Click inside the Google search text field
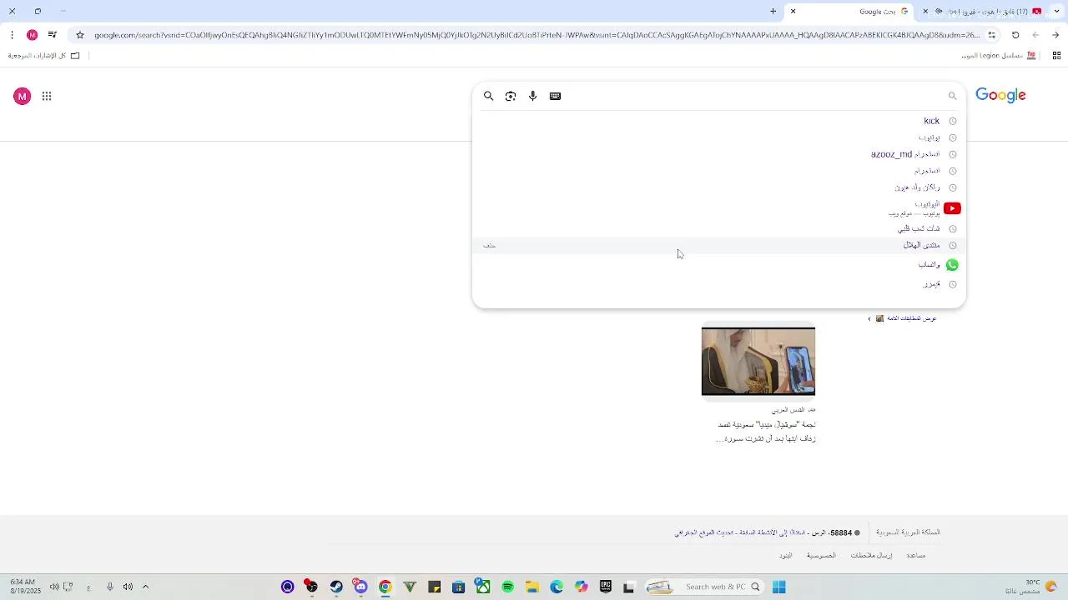The width and height of the screenshot is (1068, 600). coord(751,96)
